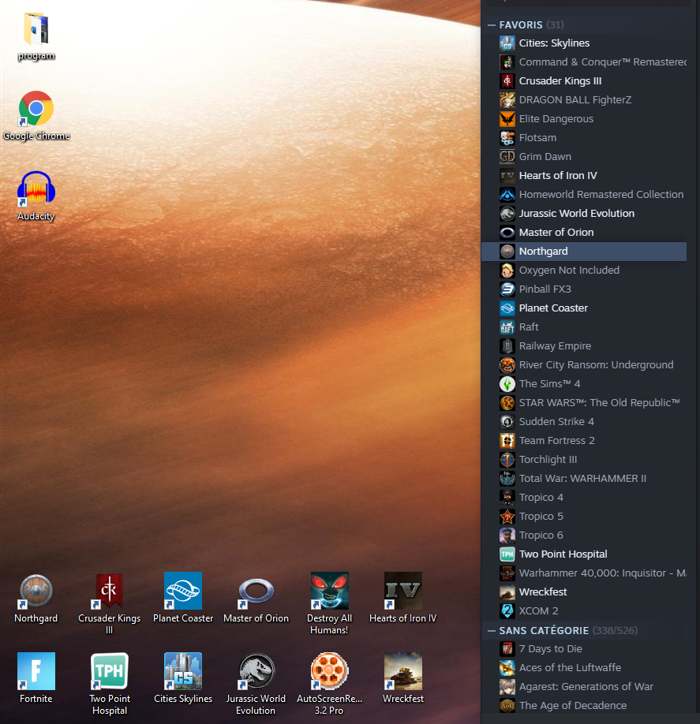The height and width of the screenshot is (724, 700).
Task: Select XCOM 2 in favorites list
Action: pos(539,611)
